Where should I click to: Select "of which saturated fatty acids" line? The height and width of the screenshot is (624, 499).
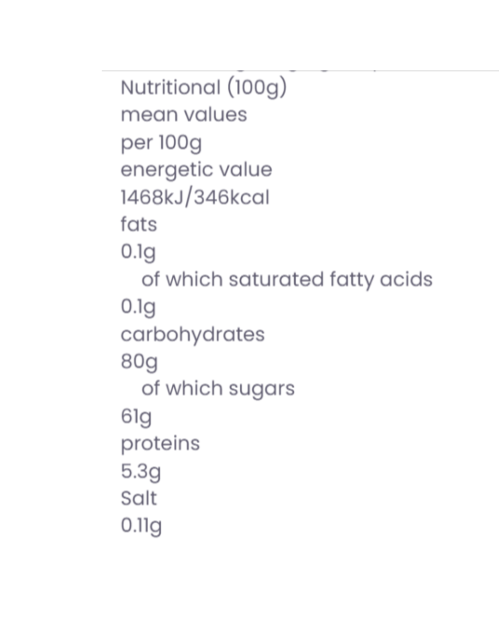(286, 279)
